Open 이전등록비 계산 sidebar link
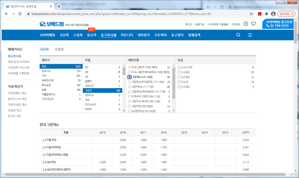 click(17, 93)
